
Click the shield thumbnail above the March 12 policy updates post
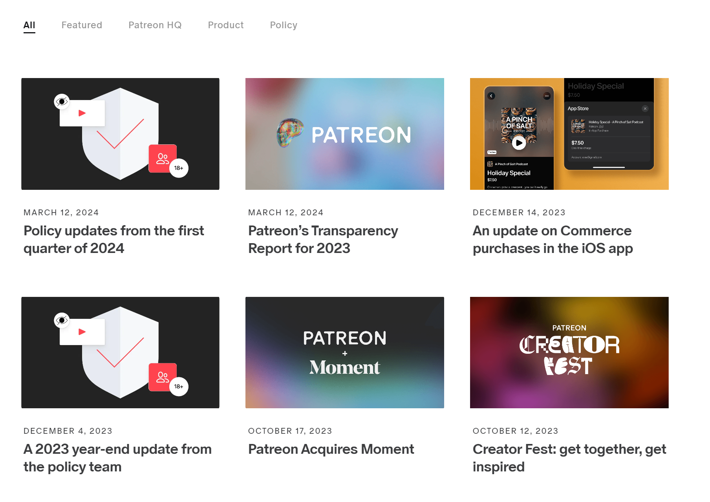coord(120,134)
